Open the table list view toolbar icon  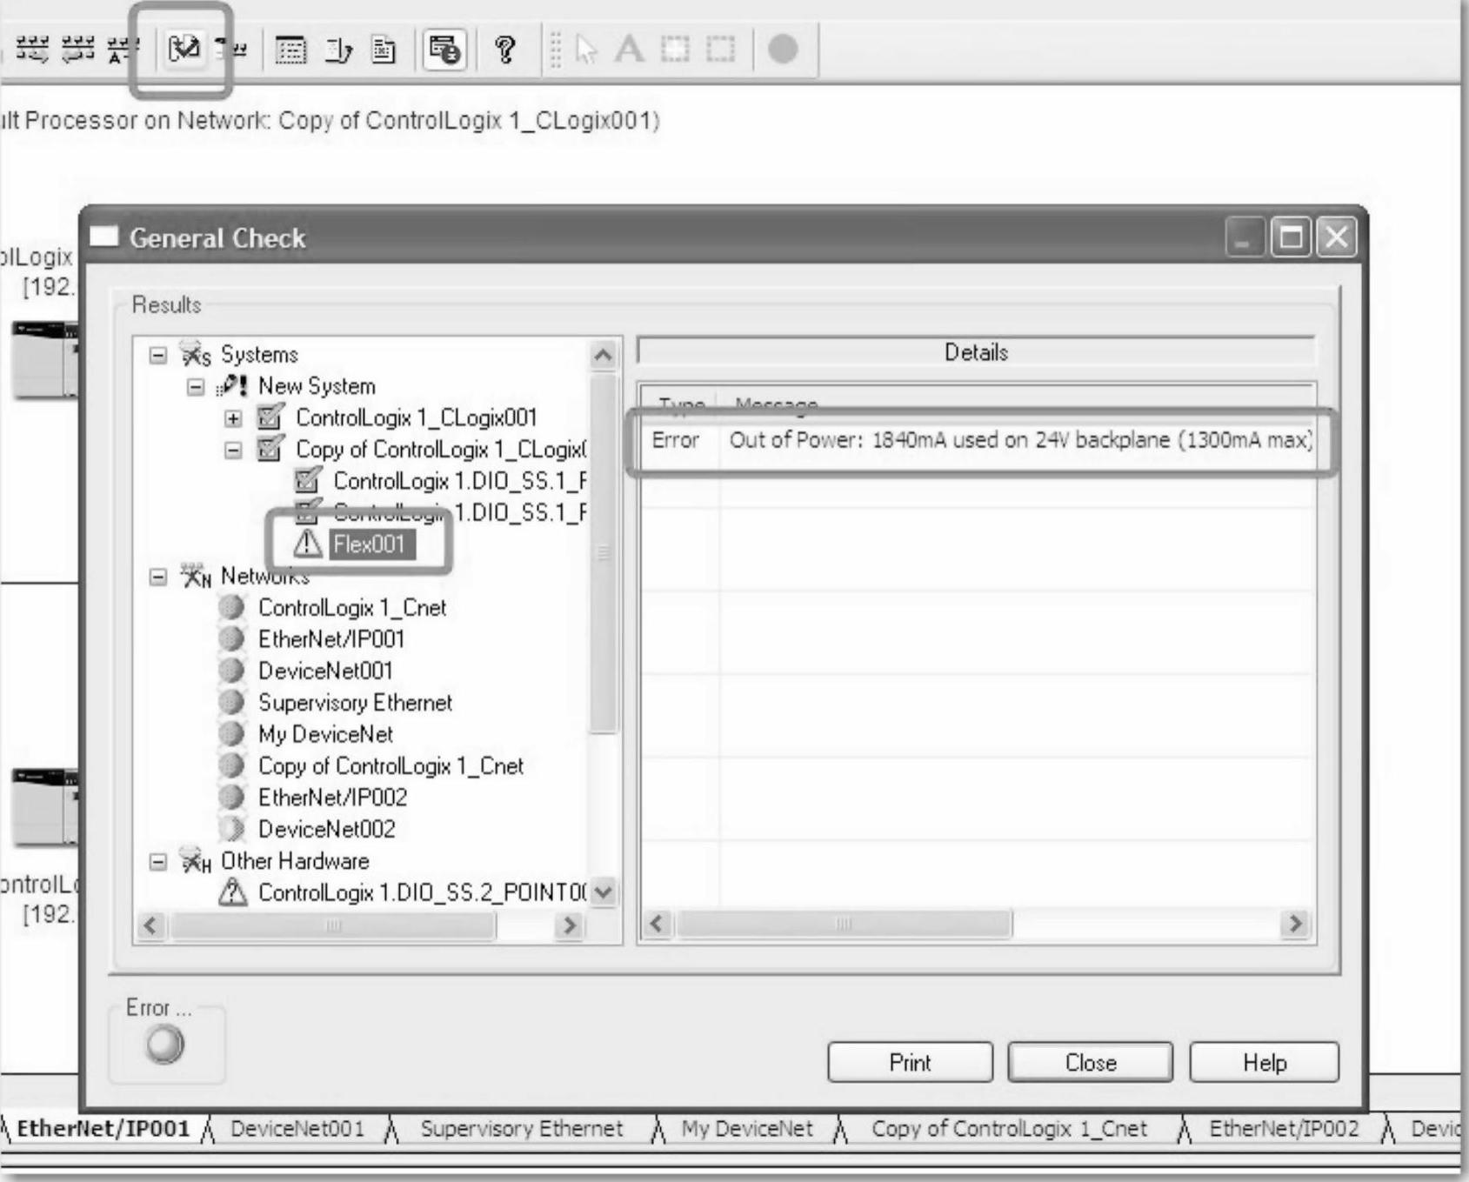pyautogui.click(x=290, y=50)
